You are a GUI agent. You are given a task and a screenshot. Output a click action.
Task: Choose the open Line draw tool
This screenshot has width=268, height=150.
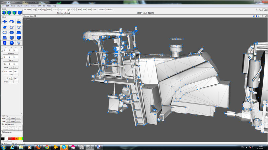19,27
